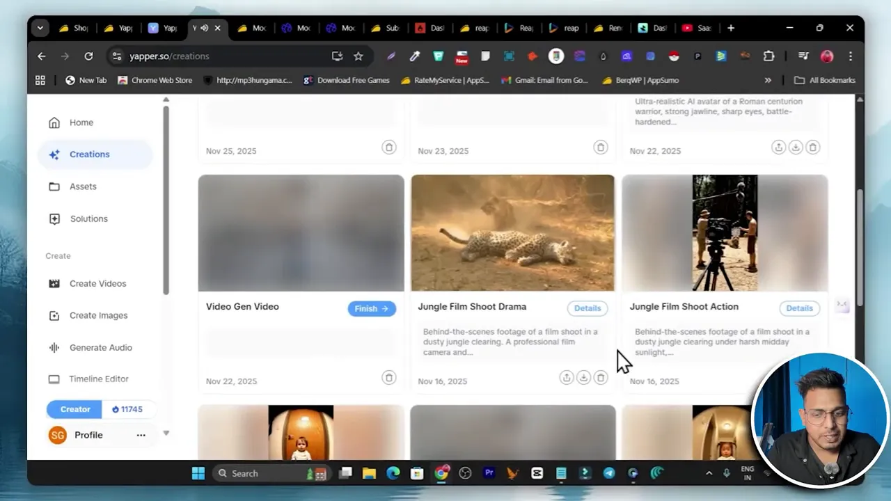The image size is (891, 501).
Task: Open the Generate Audio tool
Action: tap(100, 347)
